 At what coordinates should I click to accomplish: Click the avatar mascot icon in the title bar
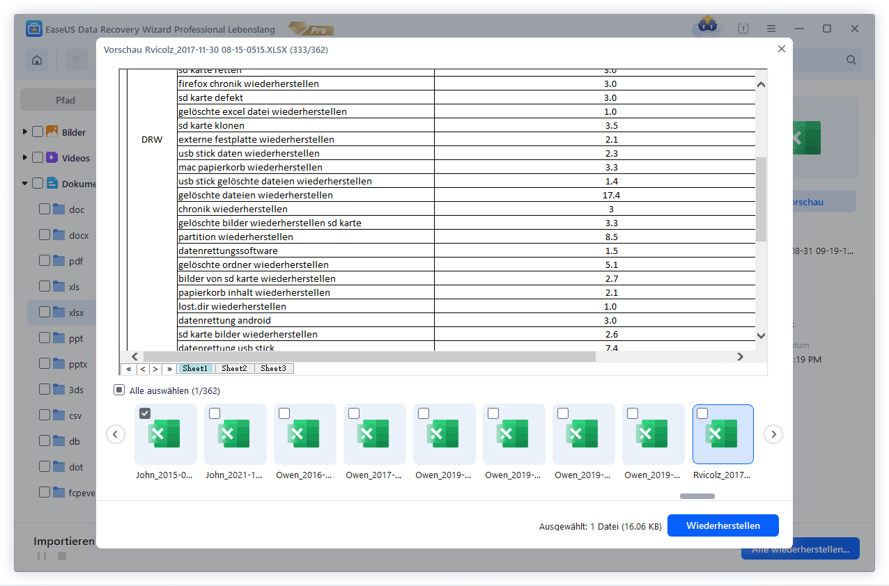tap(706, 27)
